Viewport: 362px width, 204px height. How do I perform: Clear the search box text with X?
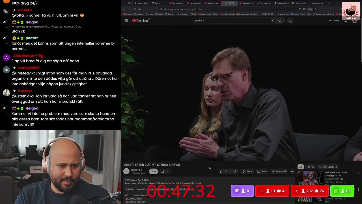(273, 20)
